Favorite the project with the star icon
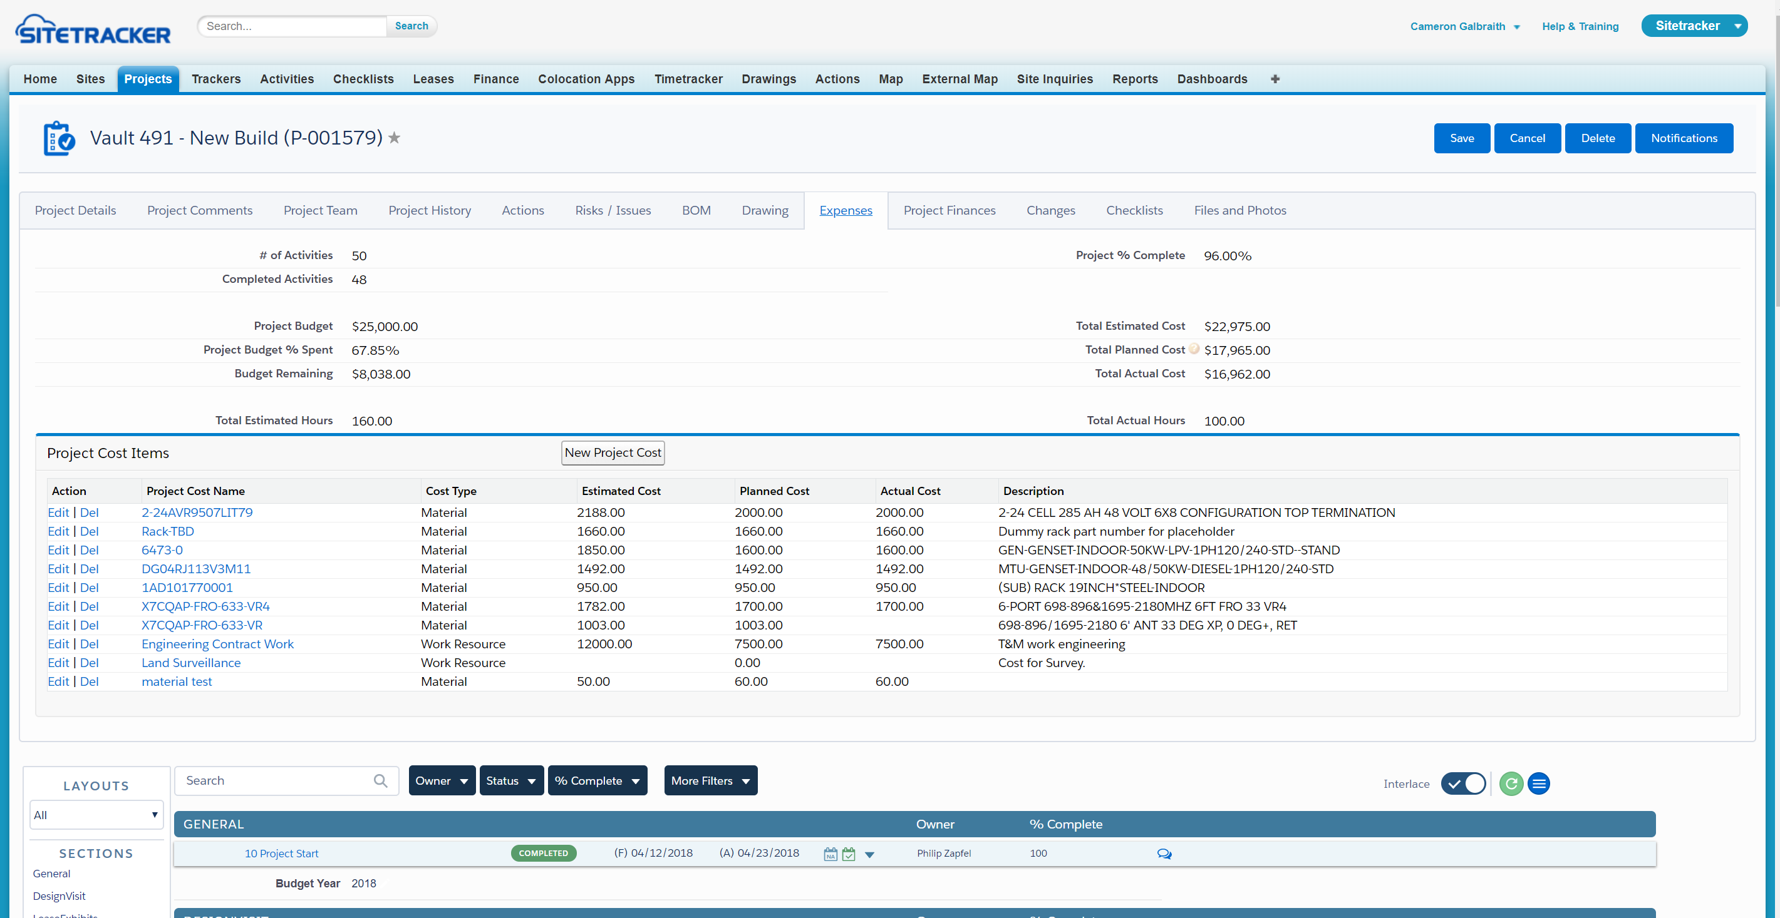 tap(395, 138)
